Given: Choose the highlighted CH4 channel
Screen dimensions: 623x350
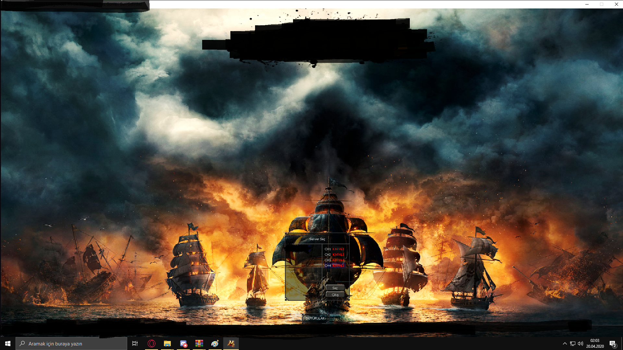Looking at the screenshot, I should 334,266.
